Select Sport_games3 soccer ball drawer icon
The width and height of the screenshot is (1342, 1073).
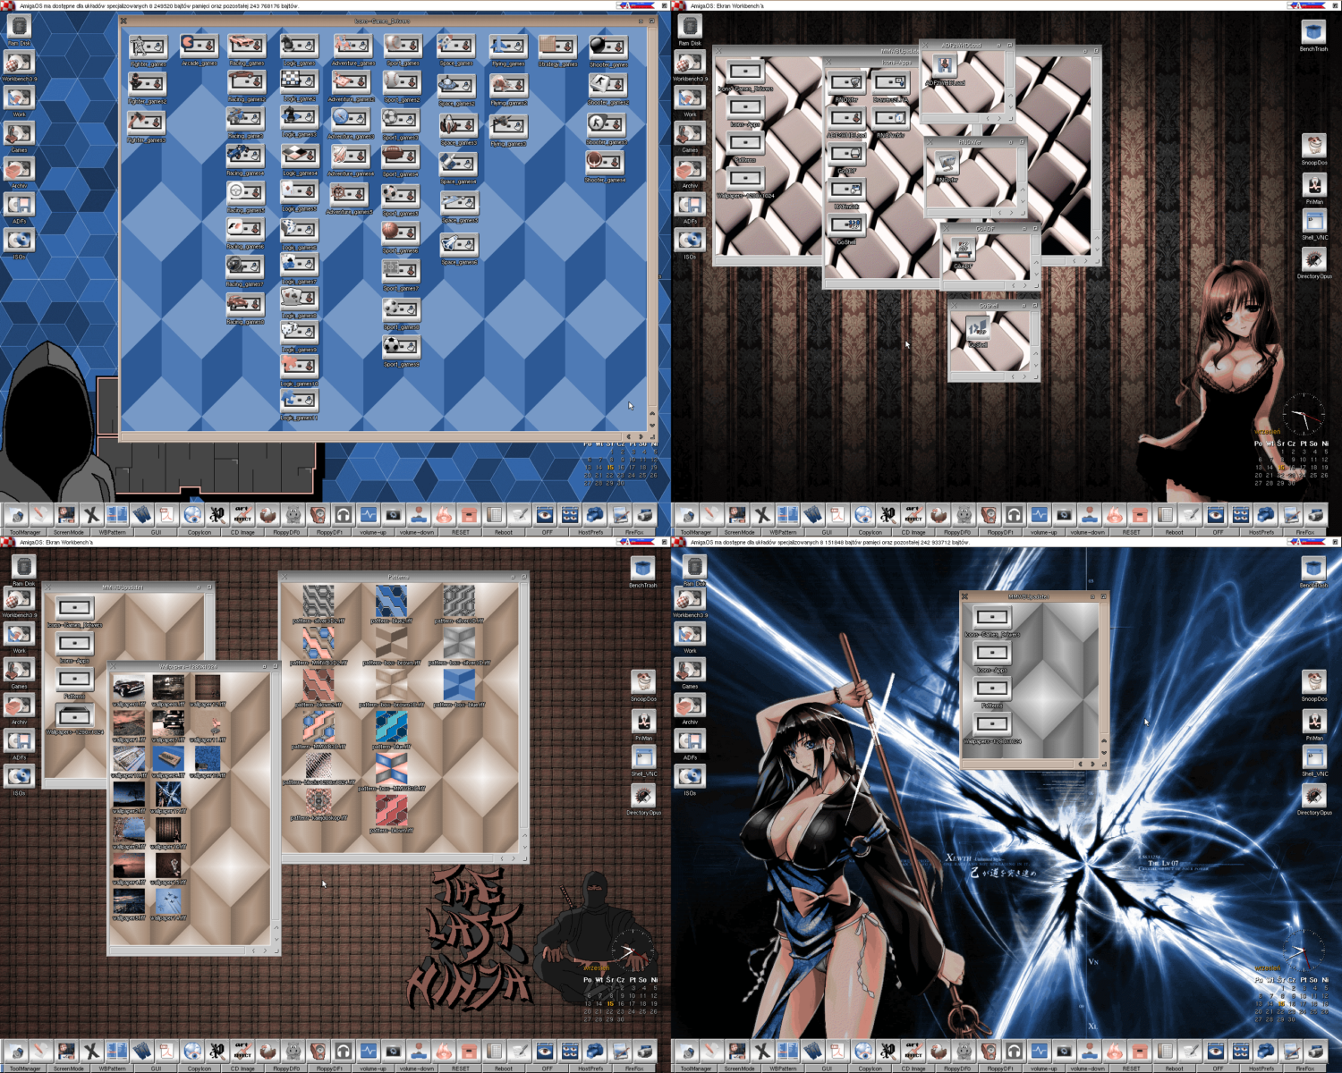pos(400,121)
